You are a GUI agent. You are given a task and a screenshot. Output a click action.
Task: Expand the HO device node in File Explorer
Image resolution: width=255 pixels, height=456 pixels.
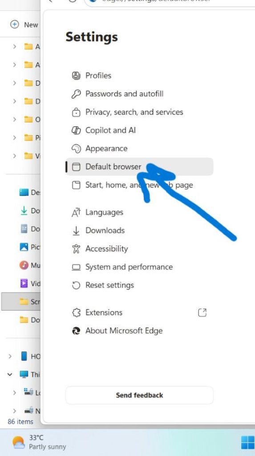click(x=10, y=356)
